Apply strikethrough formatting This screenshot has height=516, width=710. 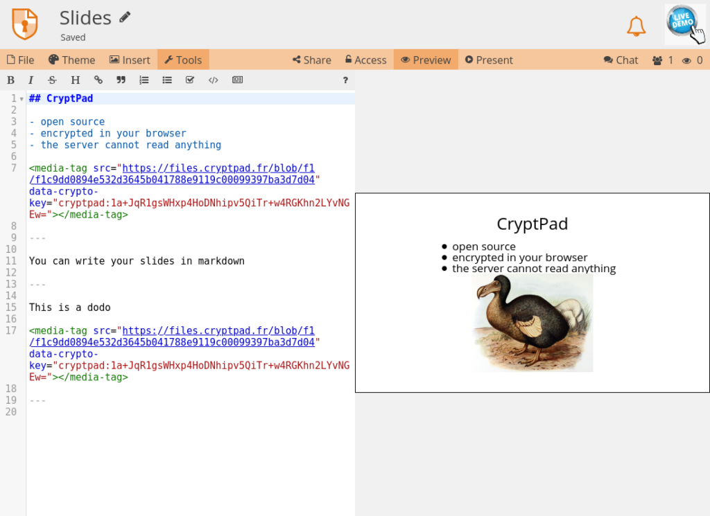[52, 80]
